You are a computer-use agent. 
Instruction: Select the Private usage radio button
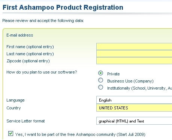[x=100, y=73]
